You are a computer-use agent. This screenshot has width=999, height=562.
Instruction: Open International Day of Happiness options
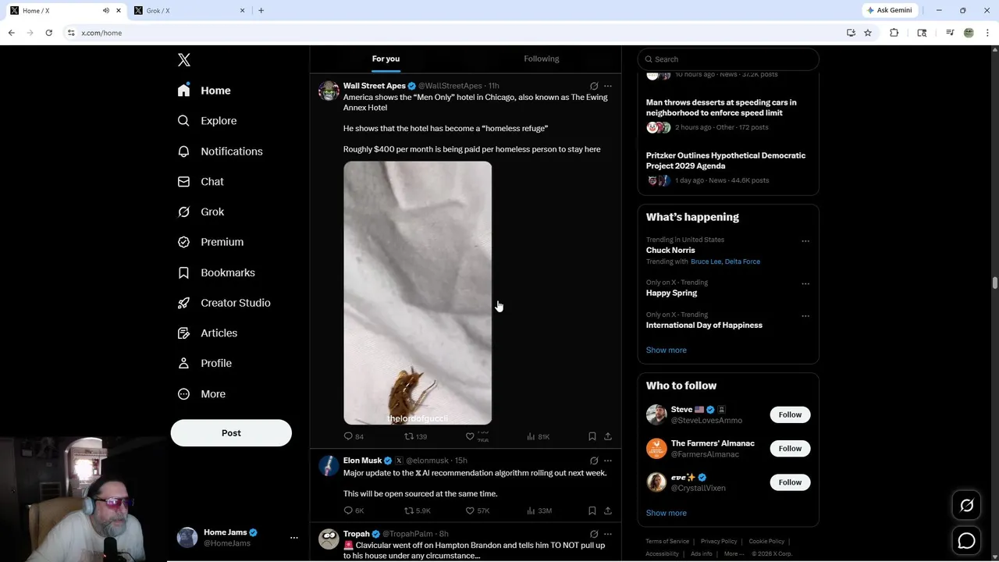point(805,316)
